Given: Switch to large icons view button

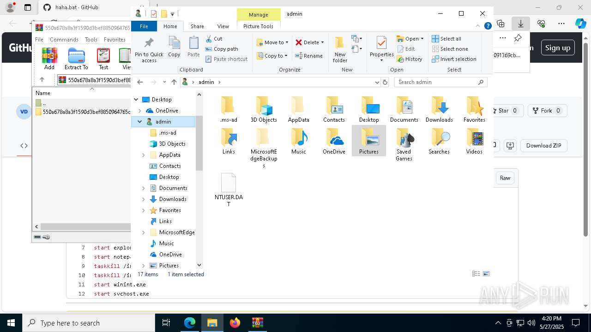Looking at the screenshot, I should (x=486, y=274).
